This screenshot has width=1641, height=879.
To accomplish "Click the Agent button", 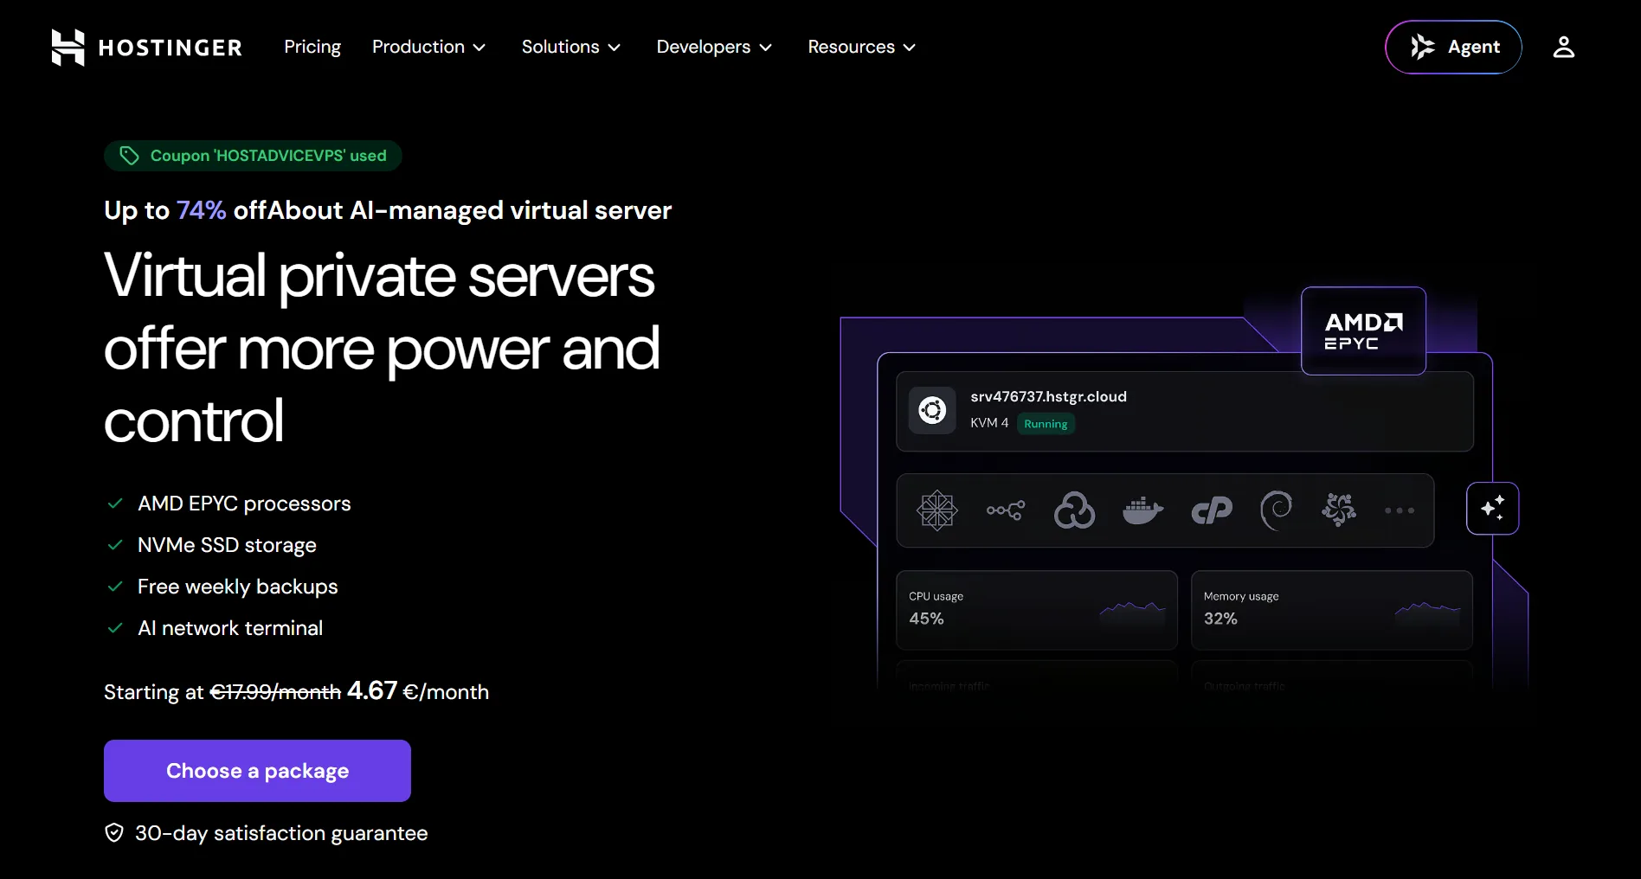I will point(1453,47).
